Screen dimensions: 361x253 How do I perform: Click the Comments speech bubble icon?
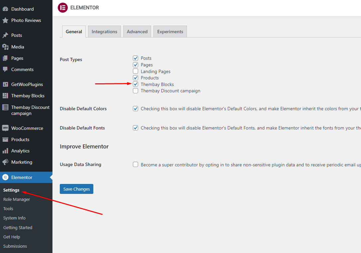(x=5, y=69)
